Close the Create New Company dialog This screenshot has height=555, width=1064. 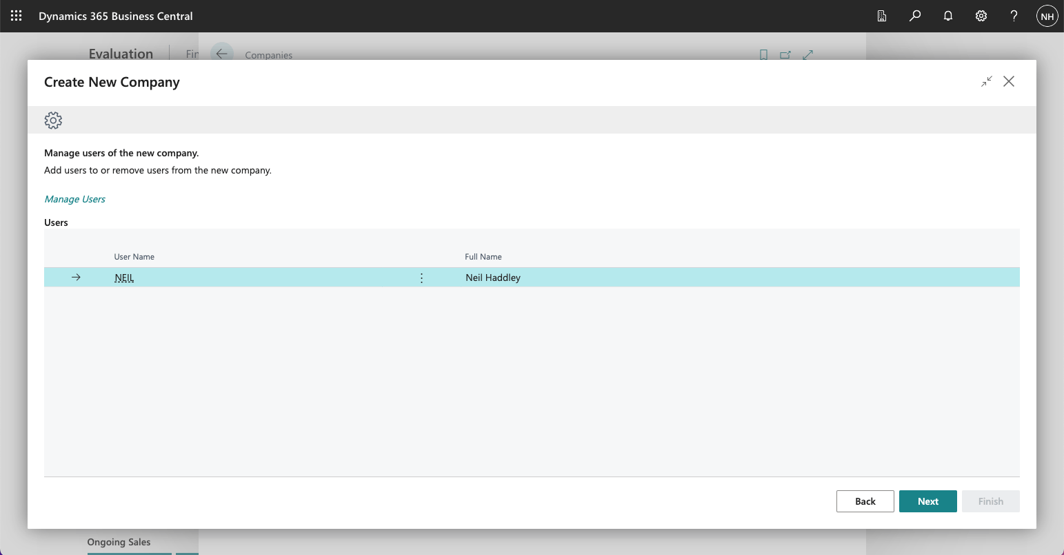point(1009,81)
